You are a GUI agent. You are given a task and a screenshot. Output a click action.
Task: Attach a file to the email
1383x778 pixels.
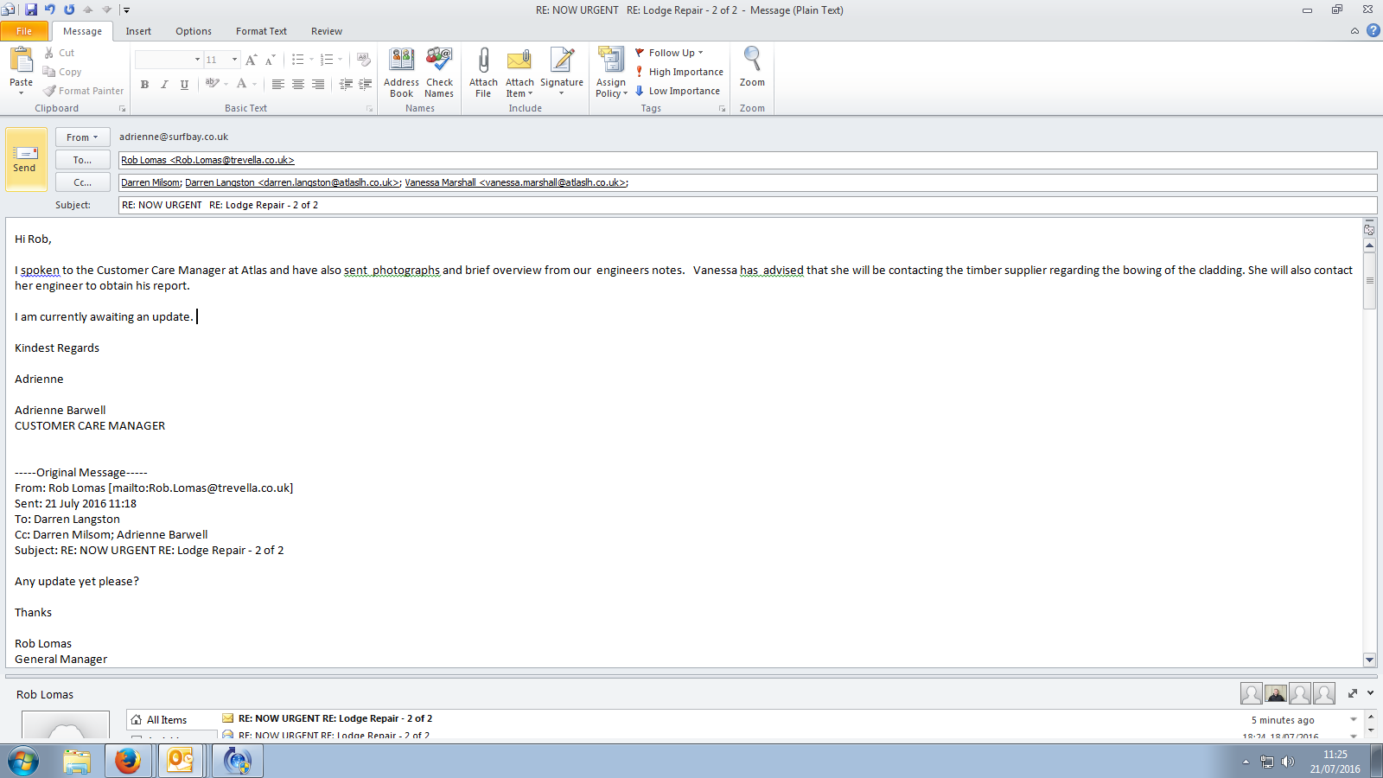tap(483, 73)
